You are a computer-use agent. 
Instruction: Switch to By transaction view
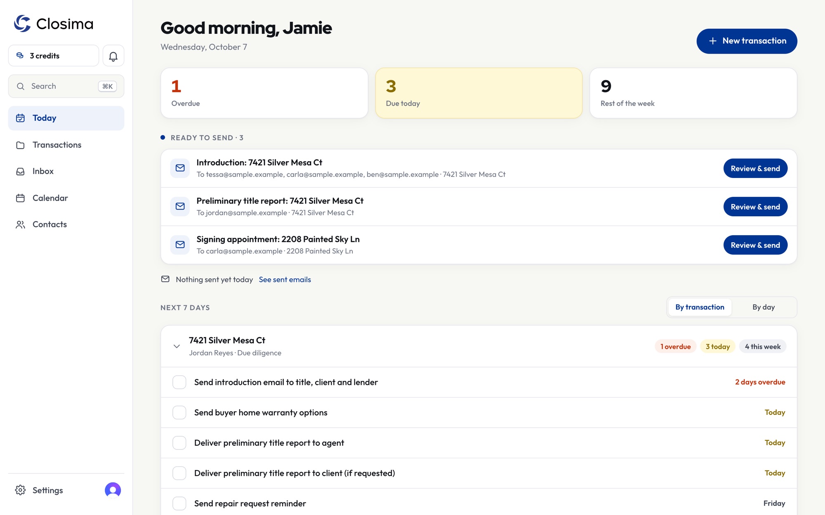[x=700, y=307]
